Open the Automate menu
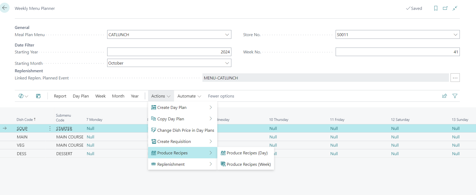Viewport: 476px width, 195px height. click(x=189, y=96)
